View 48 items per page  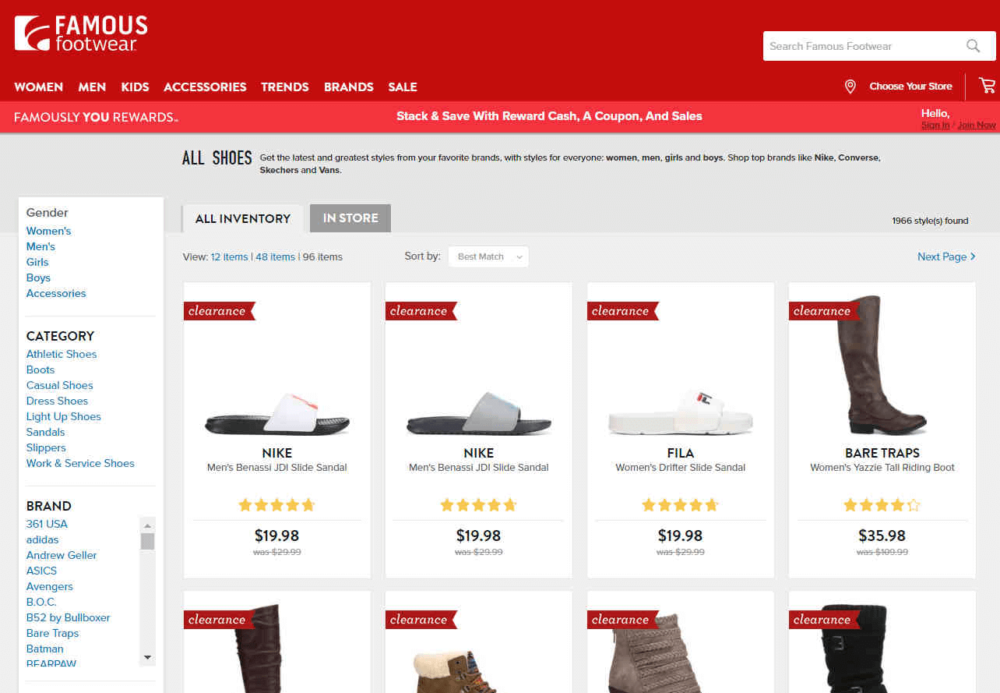tap(275, 256)
